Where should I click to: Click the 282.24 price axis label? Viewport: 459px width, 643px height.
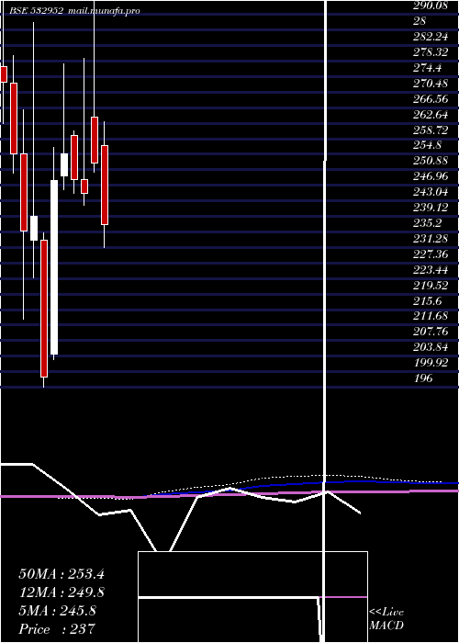tap(430, 37)
